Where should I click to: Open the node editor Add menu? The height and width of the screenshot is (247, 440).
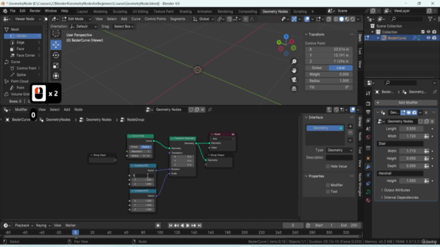coord(67,110)
